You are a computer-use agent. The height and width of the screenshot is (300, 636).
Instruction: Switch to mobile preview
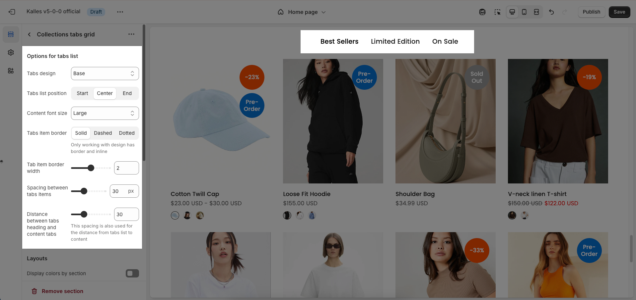click(524, 12)
